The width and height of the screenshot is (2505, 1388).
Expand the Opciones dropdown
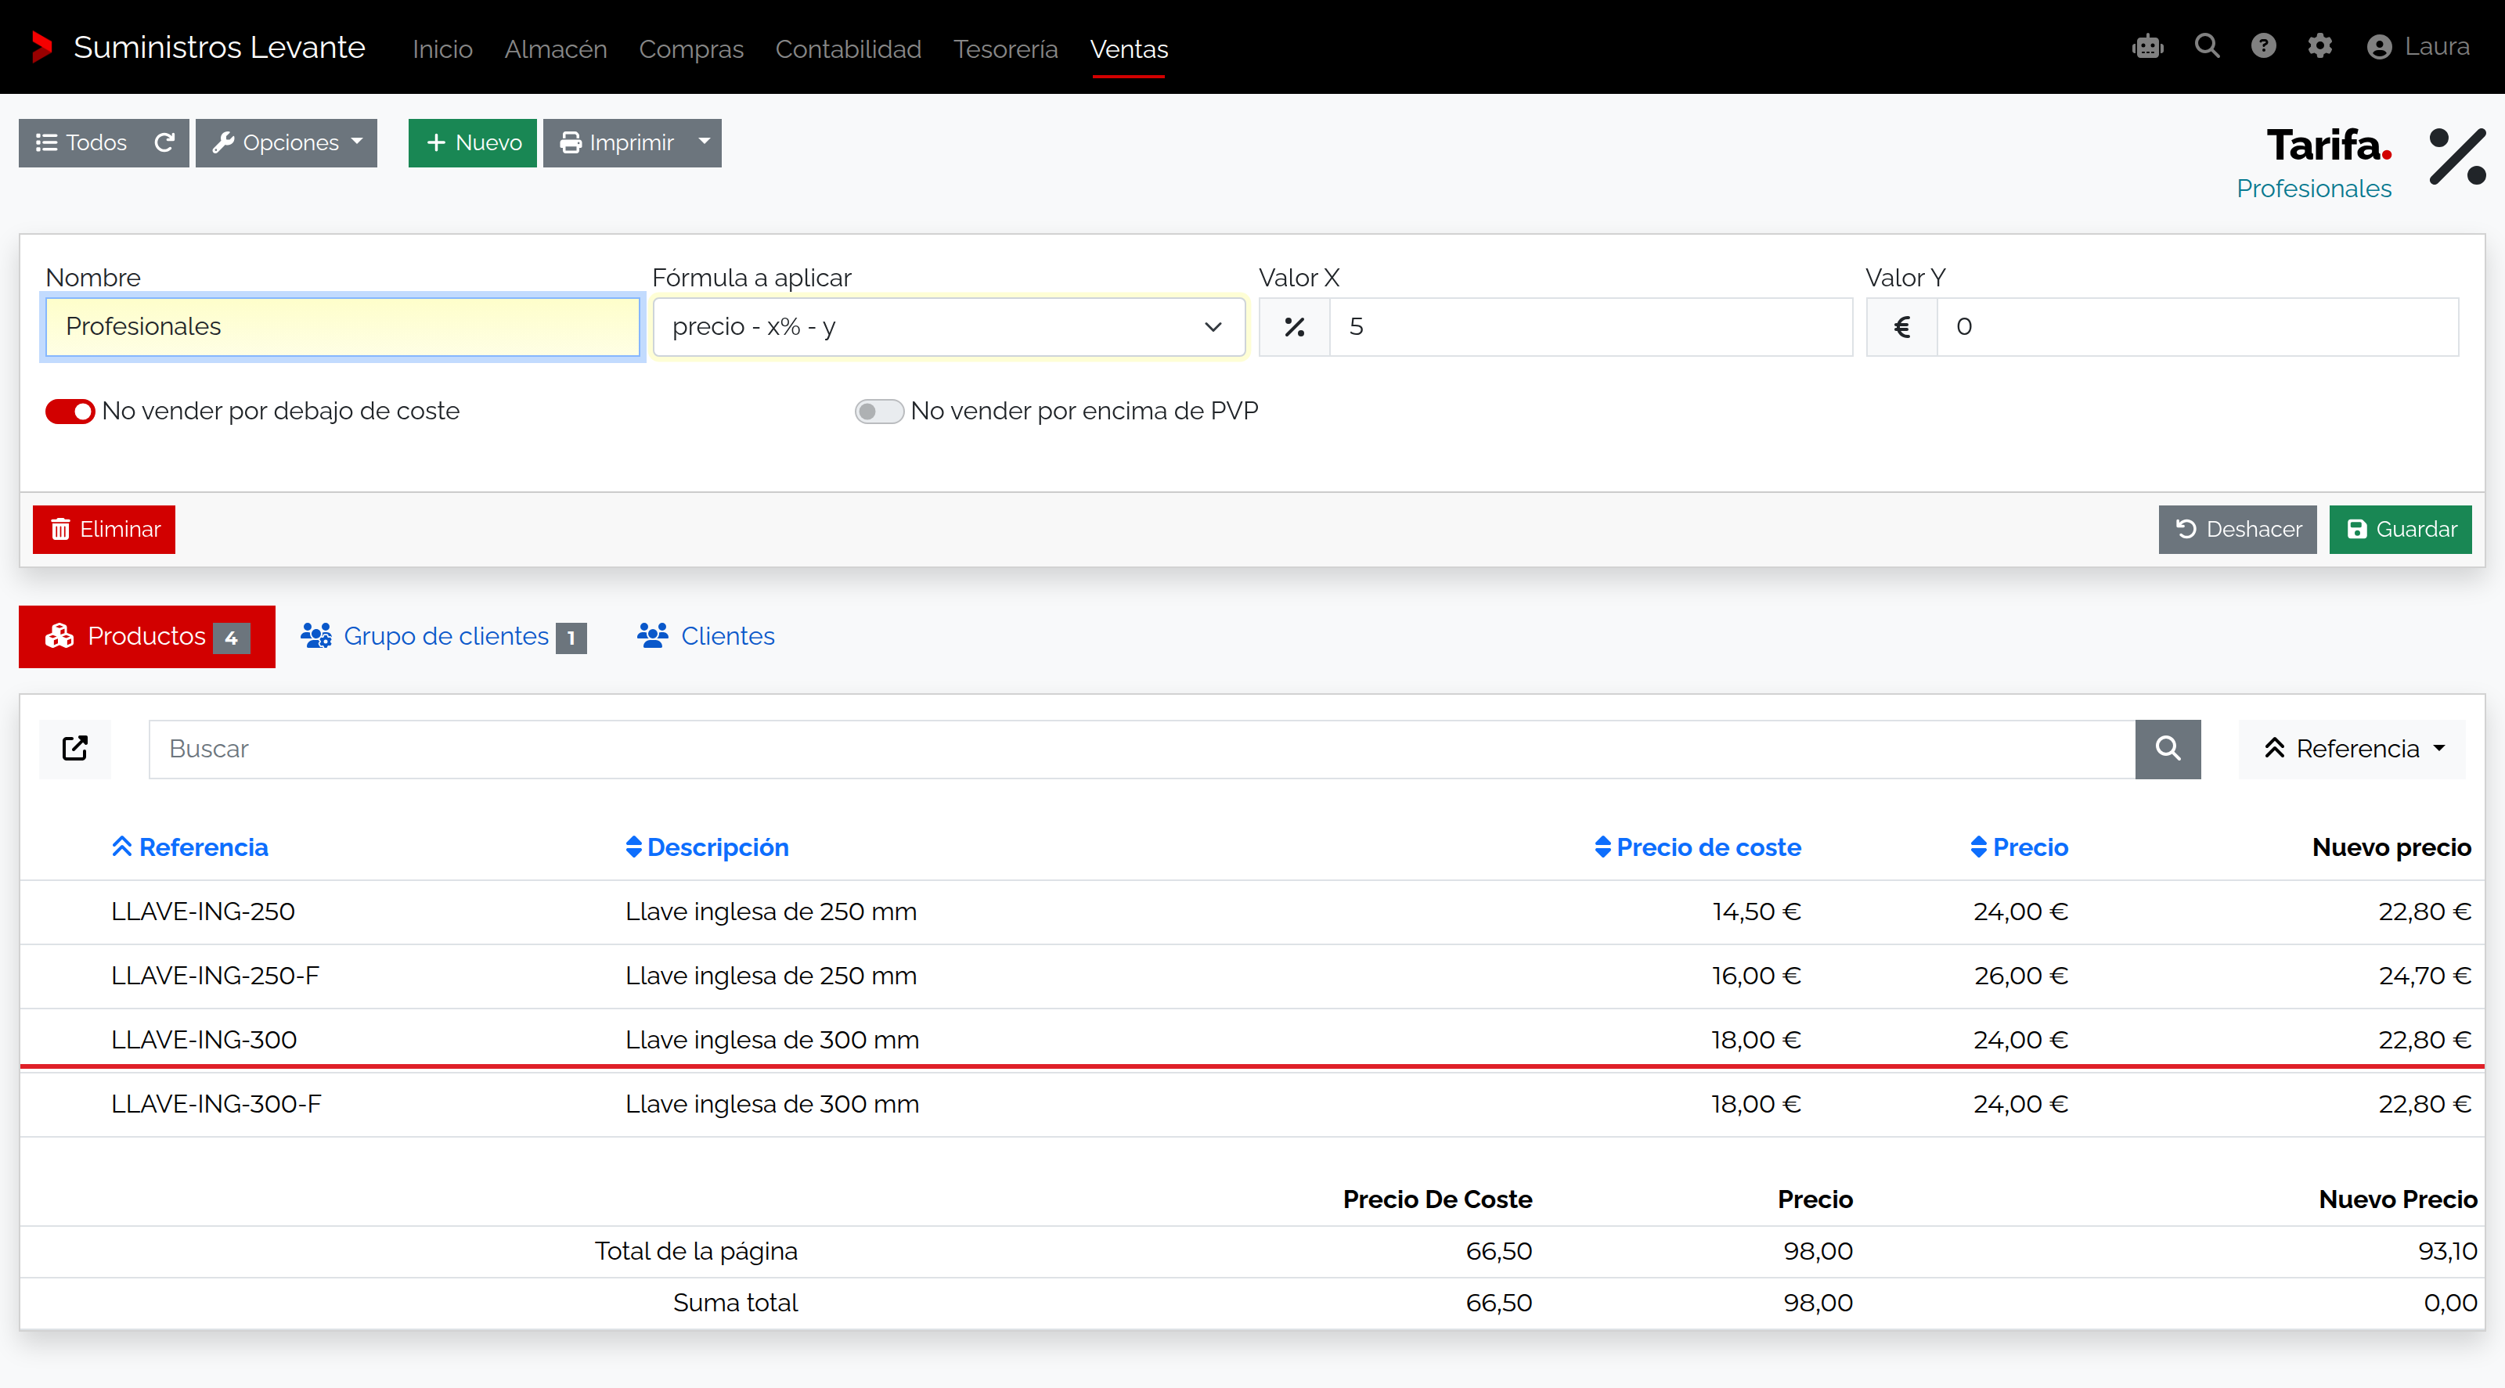(x=286, y=143)
